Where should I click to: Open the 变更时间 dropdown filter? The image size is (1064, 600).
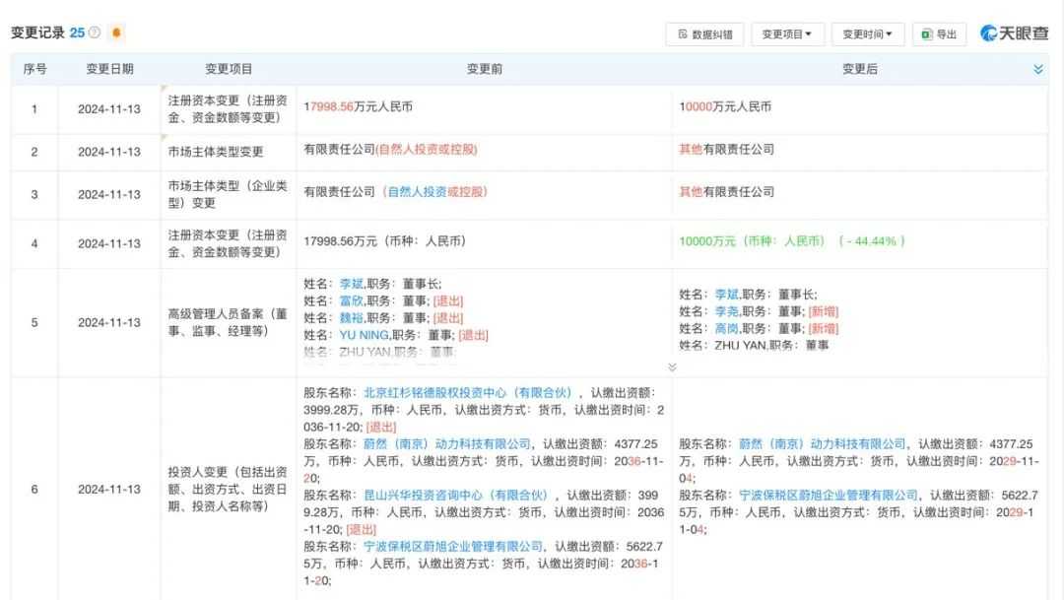coord(868,33)
